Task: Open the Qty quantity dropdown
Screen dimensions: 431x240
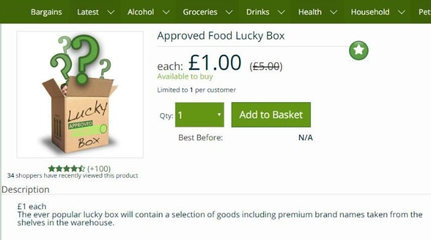Action: click(199, 115)
